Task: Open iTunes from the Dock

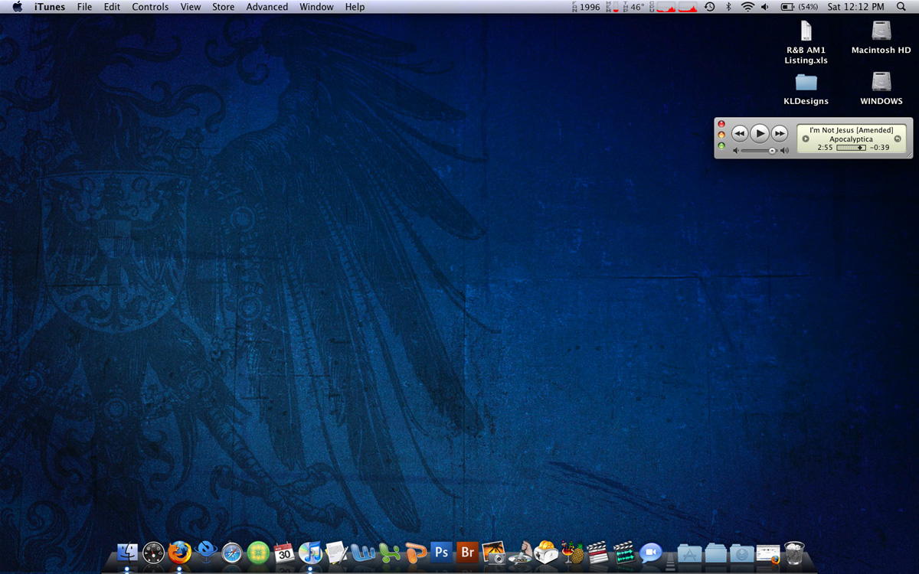Action: 311,553
